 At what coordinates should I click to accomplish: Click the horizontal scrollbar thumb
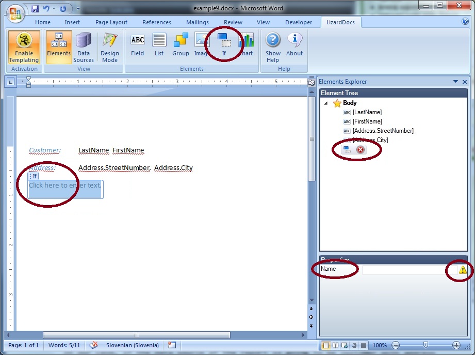[136, 335]
